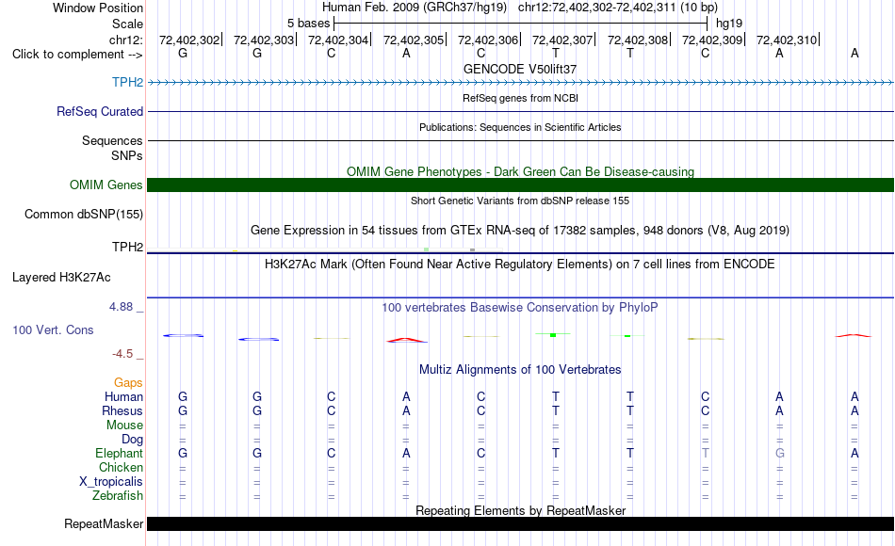The width and height of the screenshot is (895, 546).
Task: Click the X_tropicalis species label
Action: point(111,482)
